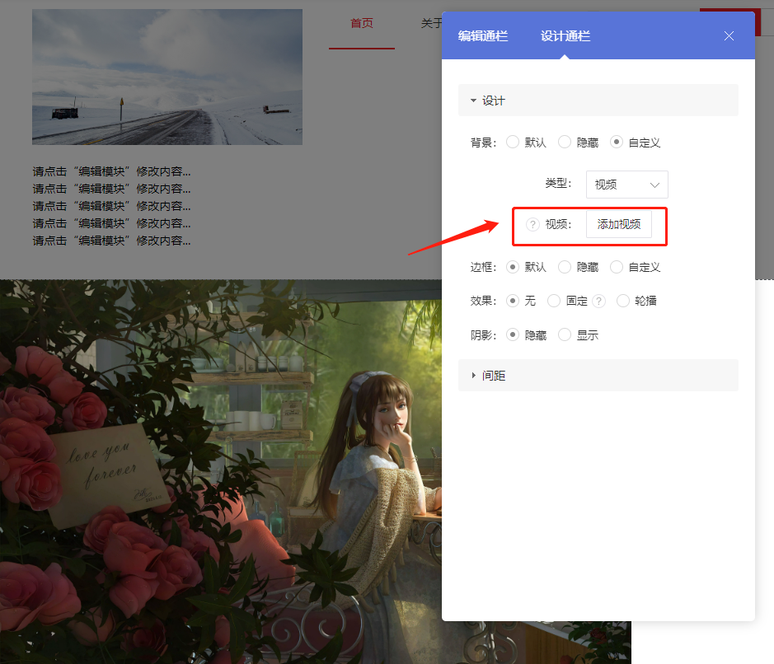Click the help icon next to 固定
The width and height of the screenshot is (774, 664).
click(598, 301)
